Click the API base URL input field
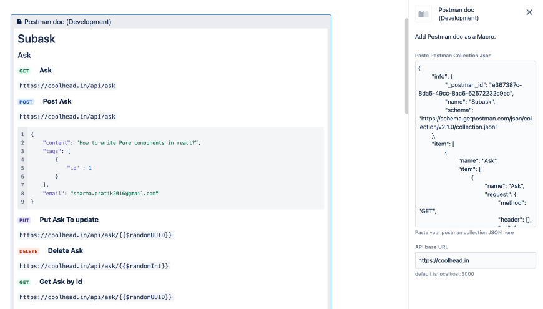Screen dimensions: 543x309 point(475,260)
